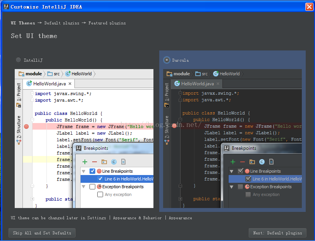Click HelloWorld class icon in Darcula breadcrumb

tap(216, 74)
